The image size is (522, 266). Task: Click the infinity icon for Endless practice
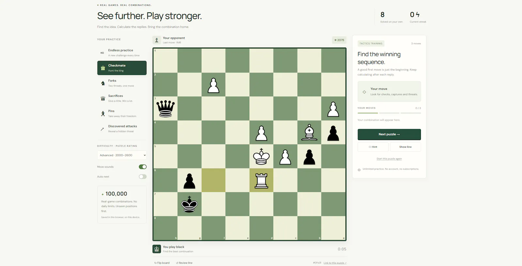[x=102, y=53]
